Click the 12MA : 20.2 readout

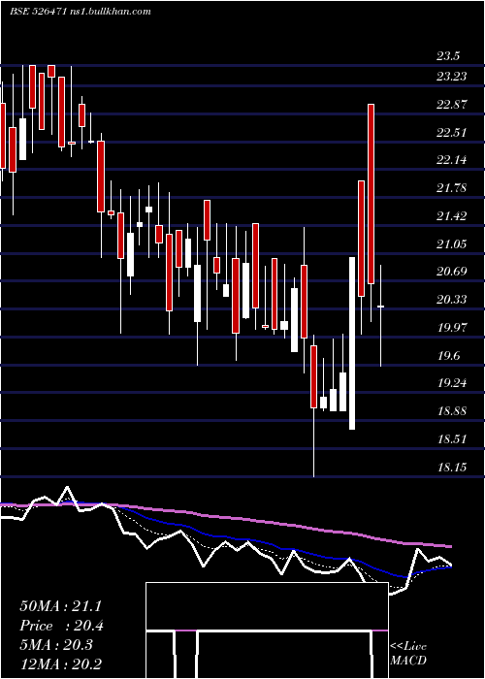[x=60, y=664]
